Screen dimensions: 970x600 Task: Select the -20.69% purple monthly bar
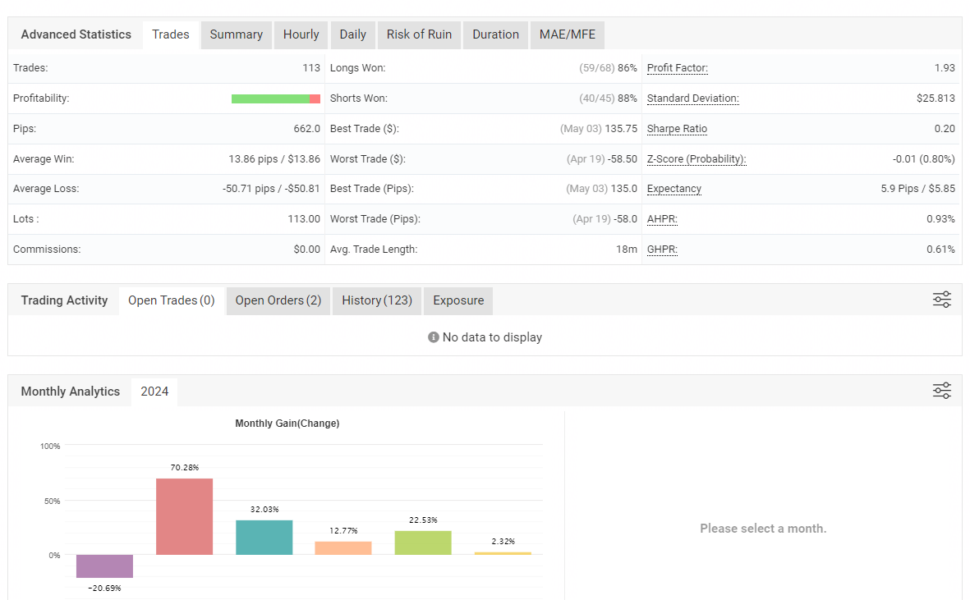pyautogui.click(x=104, y=566)
